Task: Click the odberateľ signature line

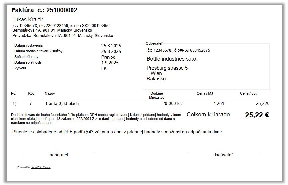Action: coord(59,152)
